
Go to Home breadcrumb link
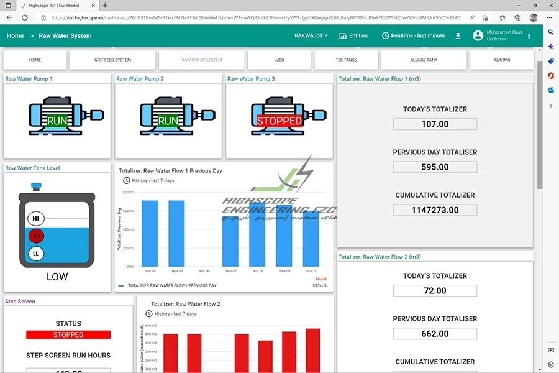tap(16, 35)
